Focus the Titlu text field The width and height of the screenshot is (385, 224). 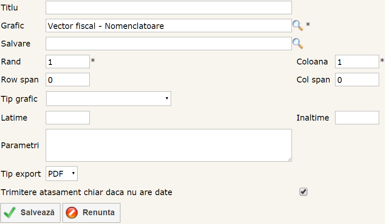[x=169, y=8]
